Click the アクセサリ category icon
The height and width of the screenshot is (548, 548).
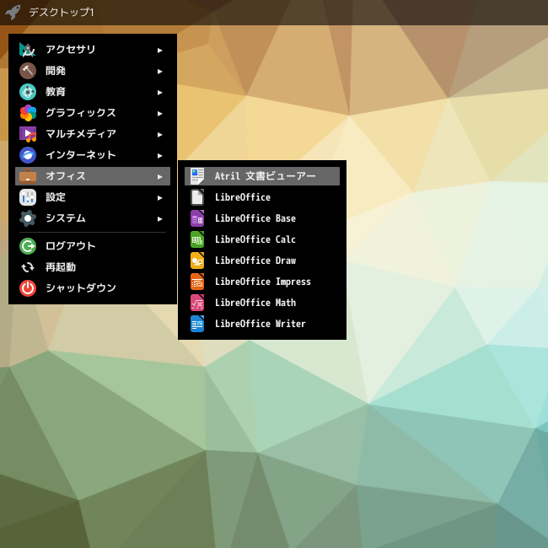click(28, 50)
